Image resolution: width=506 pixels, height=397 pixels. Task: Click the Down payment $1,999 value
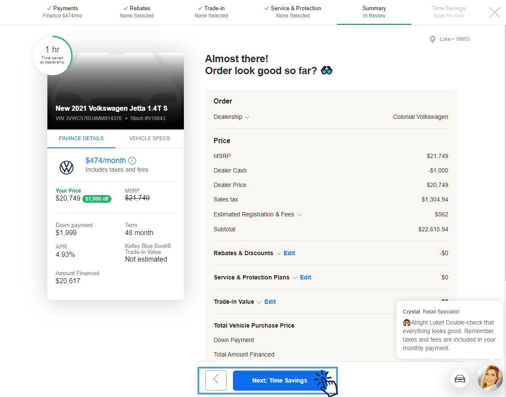66,233
